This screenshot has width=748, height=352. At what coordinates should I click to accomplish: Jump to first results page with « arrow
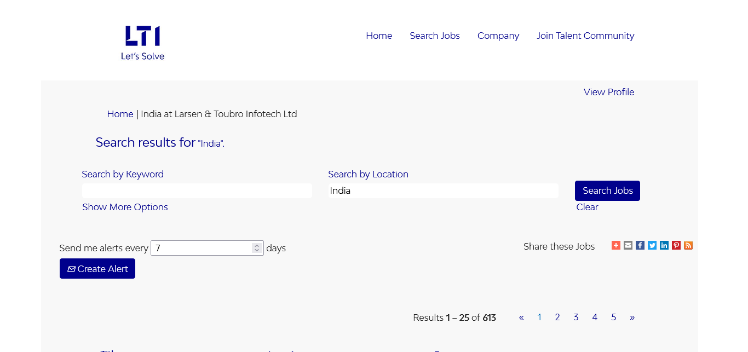[521, 318]
